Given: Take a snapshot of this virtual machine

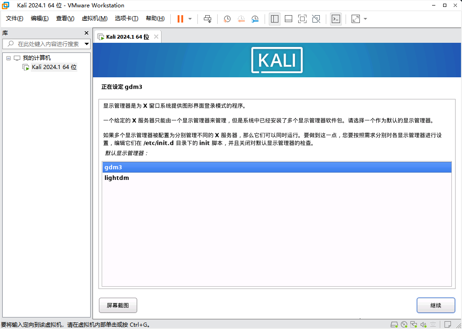Looking at the screenshot, I should point(227,19).
